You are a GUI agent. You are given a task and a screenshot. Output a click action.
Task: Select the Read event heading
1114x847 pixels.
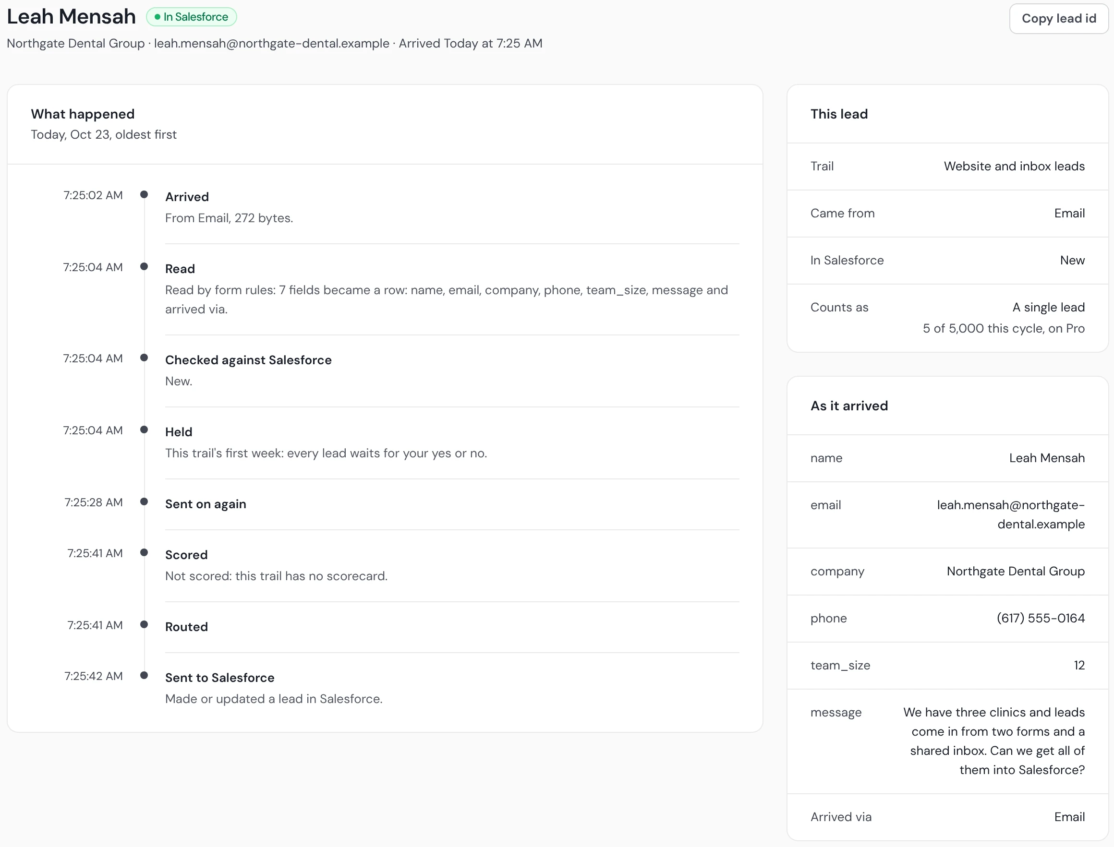click(180, 269)
